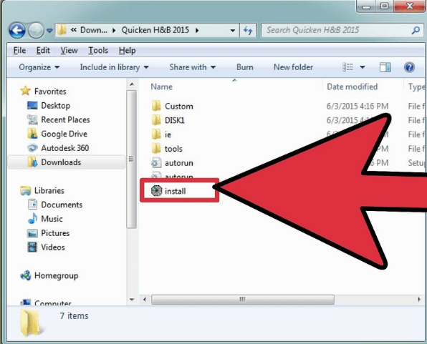
Task: Open Autodesk 360
Action: (x=64, y=148)
